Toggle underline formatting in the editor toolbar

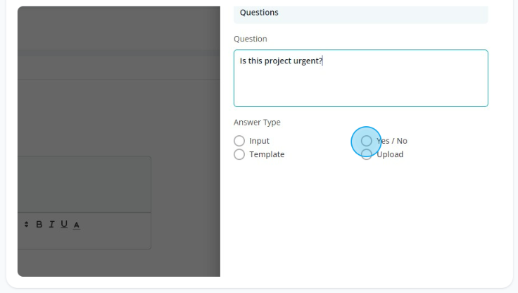pos(64,225)
